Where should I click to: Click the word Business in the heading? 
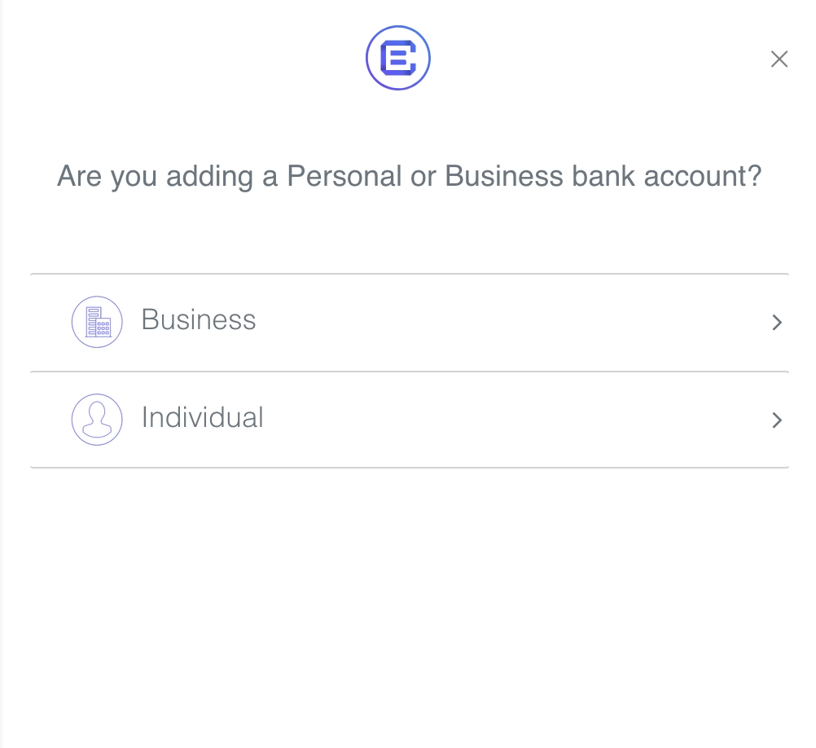[504, 176]
